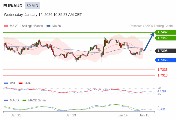The image size is (177, 120).
Task: Click the MA 20 + Bollinger Bands legend swatch
Action: pos(6,26)
